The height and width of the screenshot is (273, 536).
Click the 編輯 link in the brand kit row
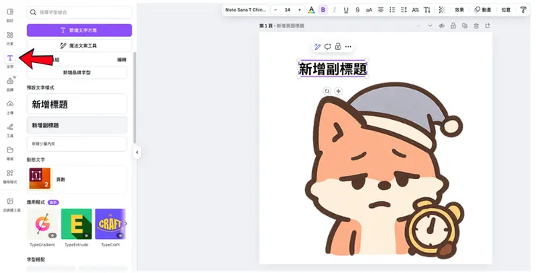(x=122, y=60)
